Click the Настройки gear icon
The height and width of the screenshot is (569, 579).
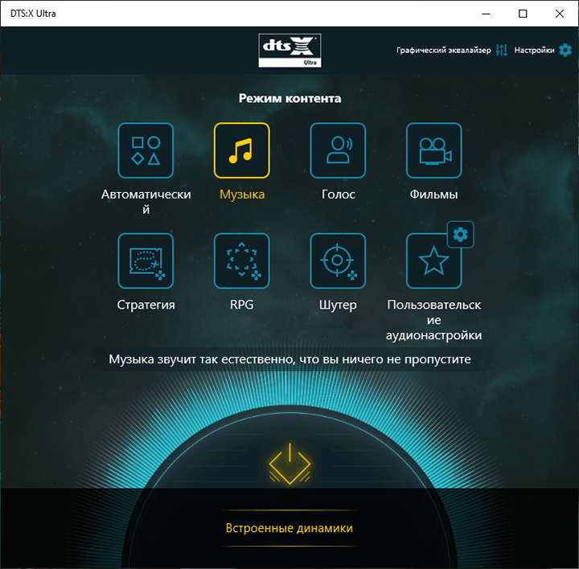pos(565,50)
